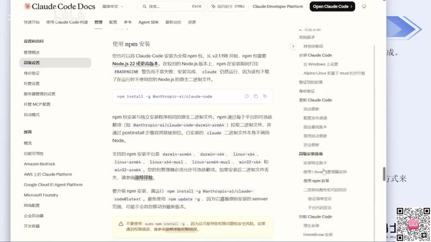The image size is (431, 242).
Task: Open the language selector dropdown
Action: (x=112, y=6)
